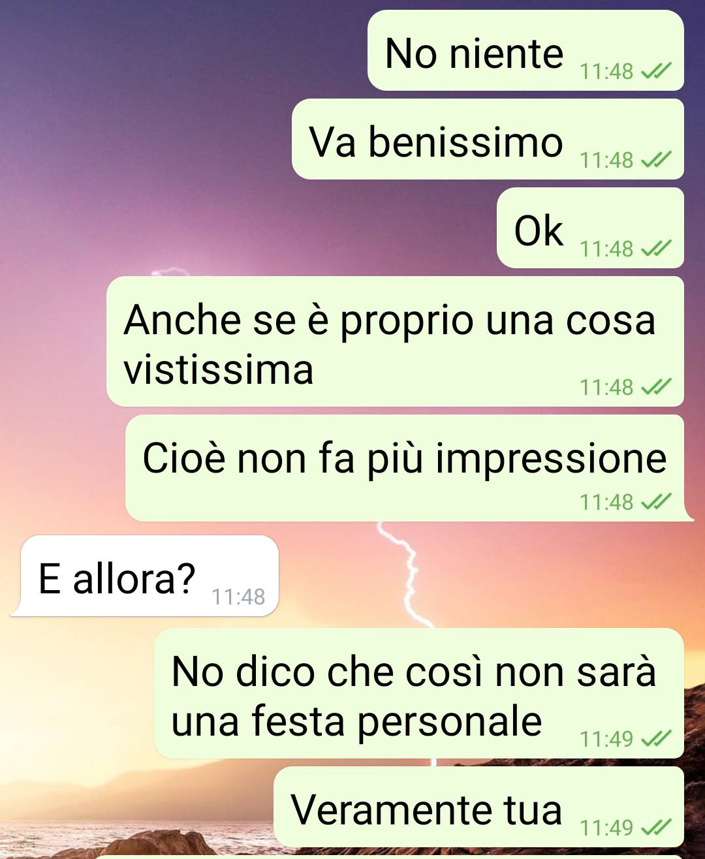Click the read checkmarks on 'No niente' message
Screen dimensions: 705x859
(655, 70)
